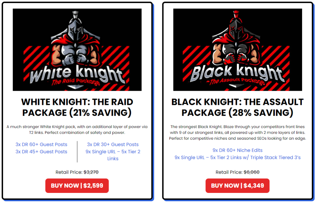This screenshot has width=316, height=204.
Task: Click 'The Assault Package' red banner subtitle
Action: 237,82
